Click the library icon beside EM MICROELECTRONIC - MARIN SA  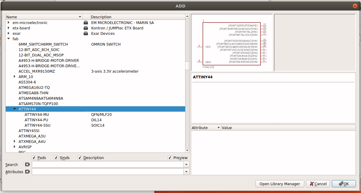click(86, 23)
